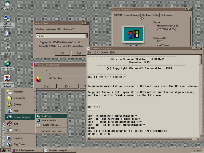The height and width of the screenshot is (153, 204).
Task: Switch to the Device Manager tab
Action: (x=132, y=15)
